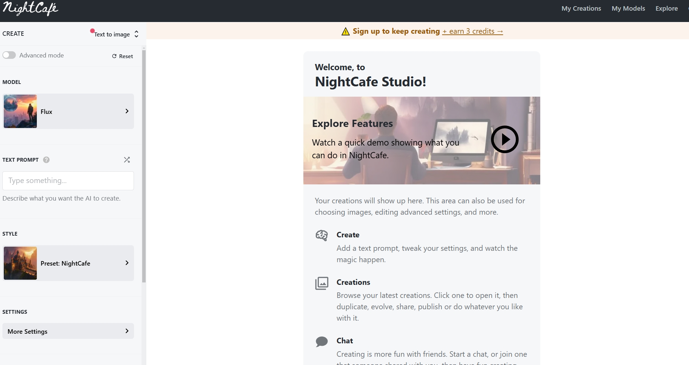Click the Reset button
The width and height of the screenshot is (689, 365).
pos(122,56)
